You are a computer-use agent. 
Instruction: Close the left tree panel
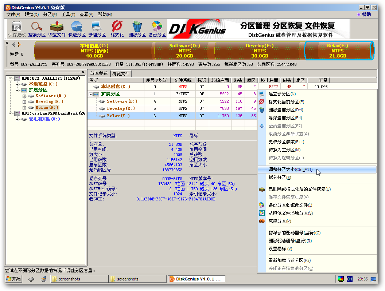(x=83, y=72)
